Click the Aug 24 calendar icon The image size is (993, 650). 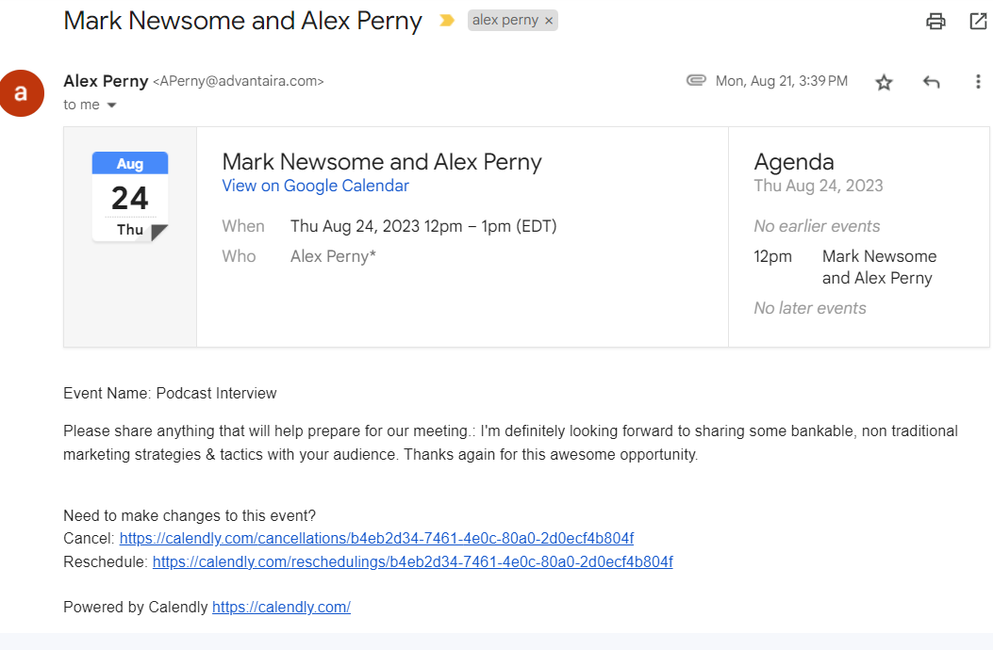click(130, 197)
